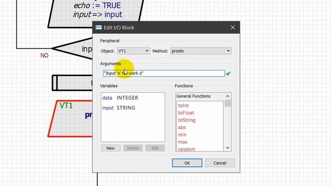Viewport: 331px width, 186px height.
Task: Click the functions list scroll-down arrow
Action: pos(228,148)
